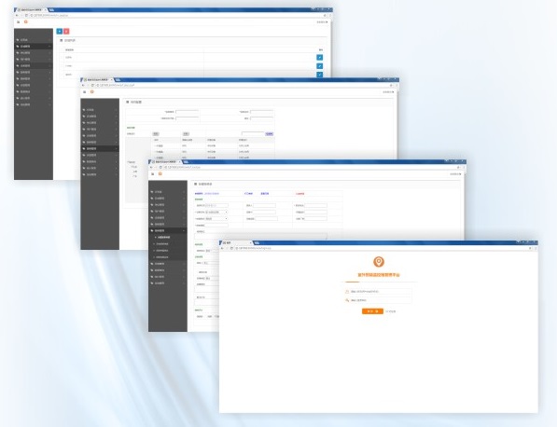Click the blue add button above the list panel
This screenshot has width=557, height=427.
(60, 32)
